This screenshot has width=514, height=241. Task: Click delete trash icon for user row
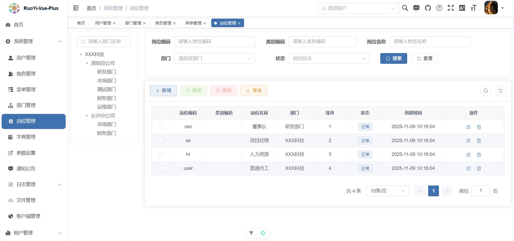pos(479,169)
